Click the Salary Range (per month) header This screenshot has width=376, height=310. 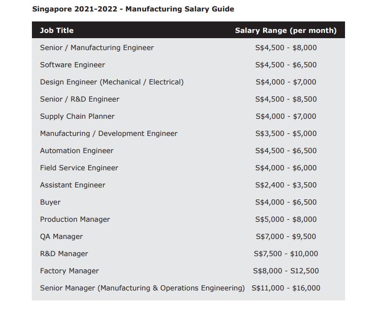click(285, 31)
